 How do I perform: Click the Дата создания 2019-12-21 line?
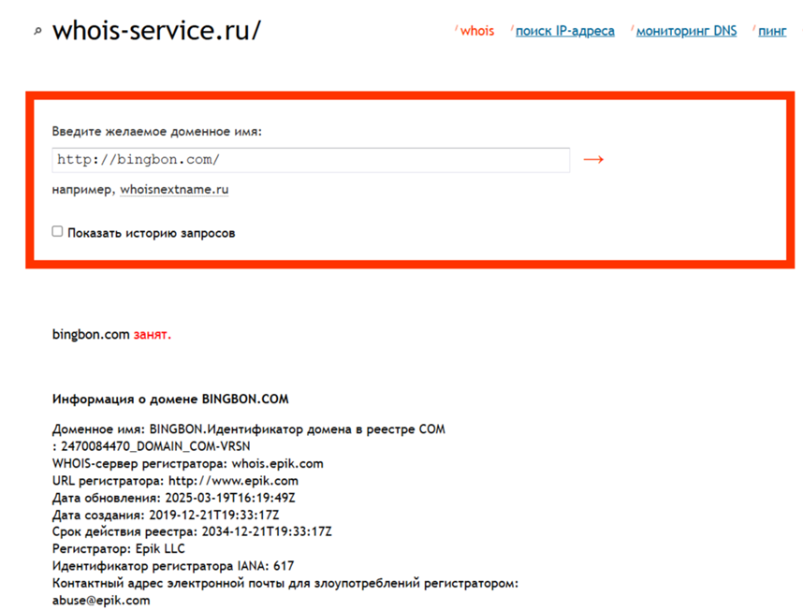pos(166,515)
